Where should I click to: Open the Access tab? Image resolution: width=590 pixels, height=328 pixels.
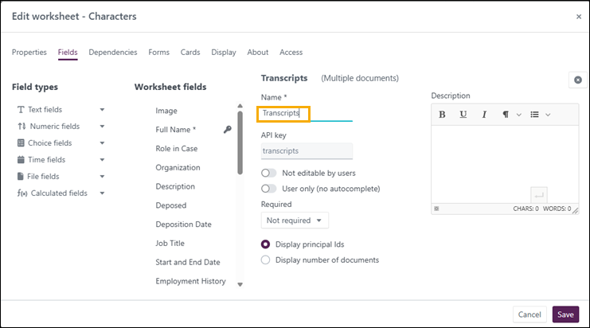point(291,53)
